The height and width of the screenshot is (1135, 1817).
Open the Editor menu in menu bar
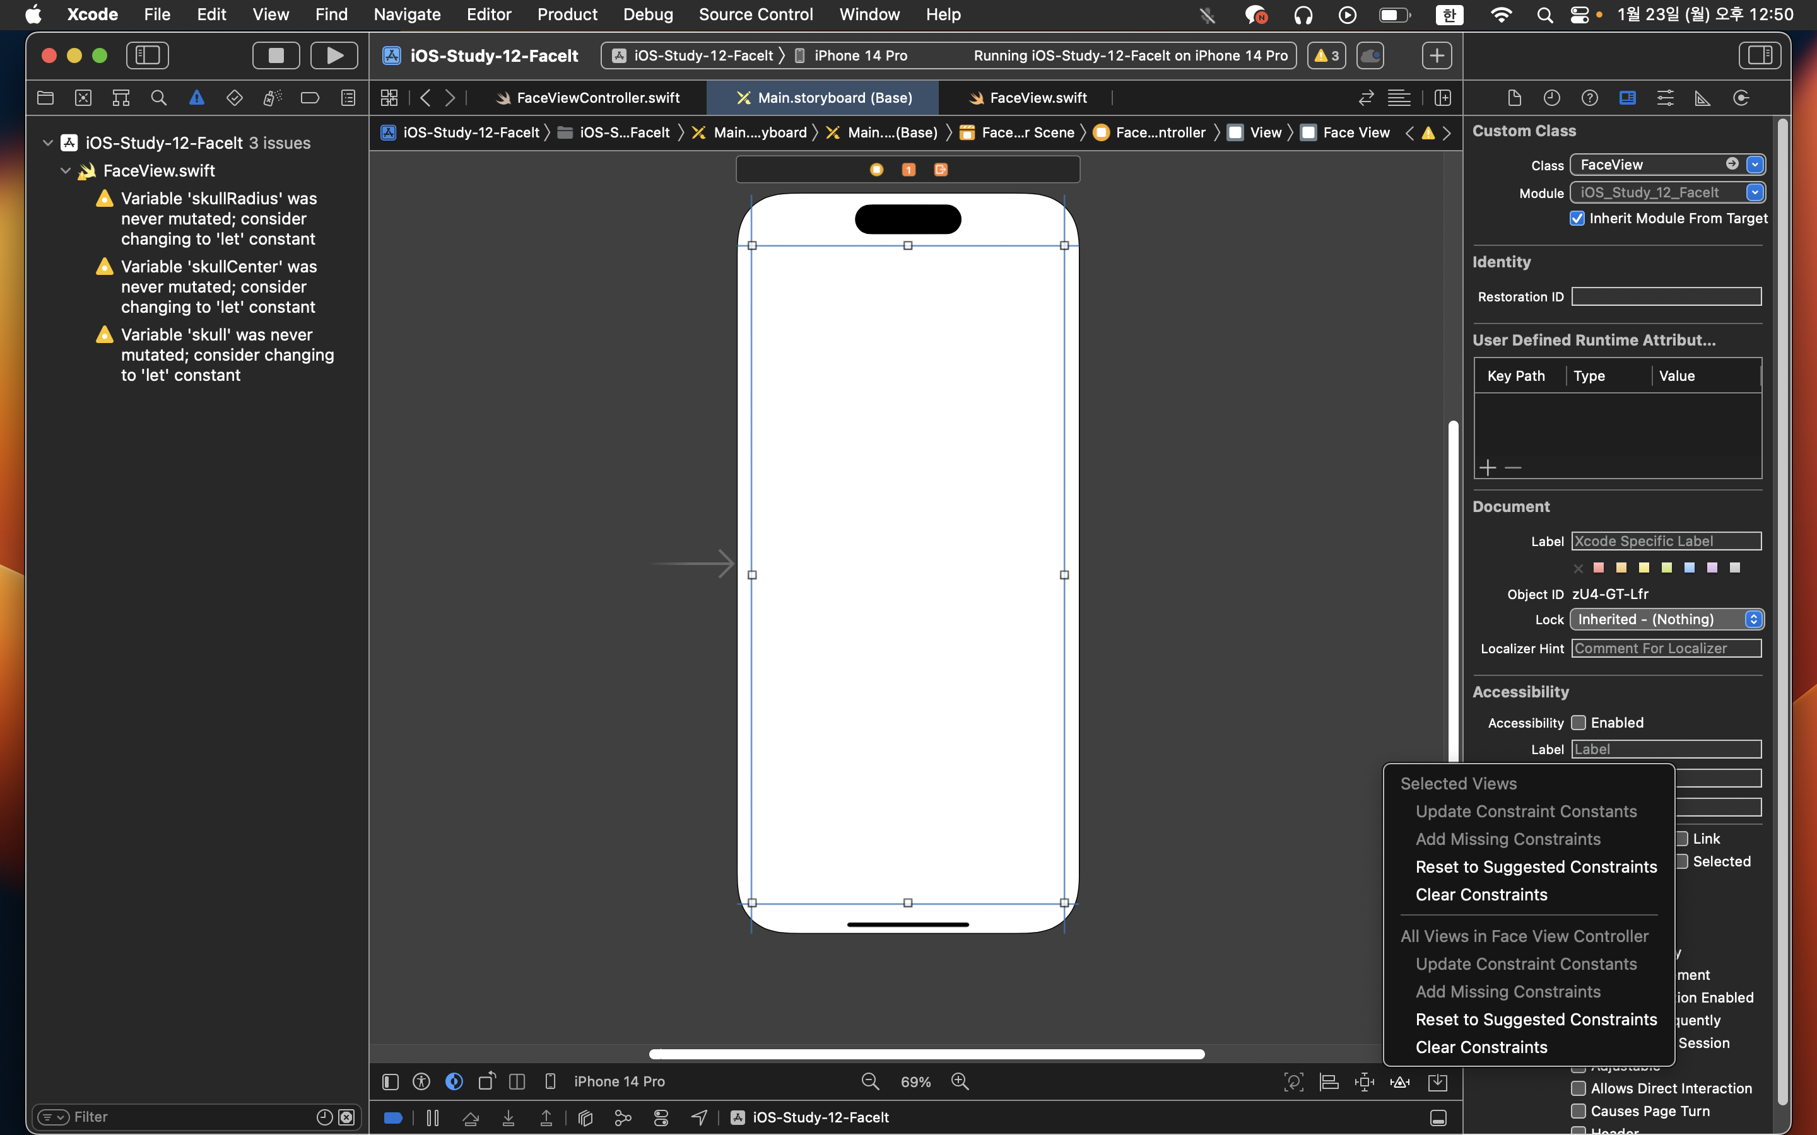(x=488, y=15)
